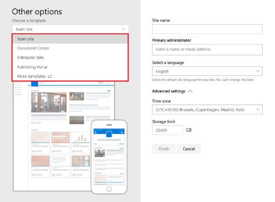Viewport: 275px width, 202px height.
Task: Open the Time zone dropdown
Action: pos(207,110)
